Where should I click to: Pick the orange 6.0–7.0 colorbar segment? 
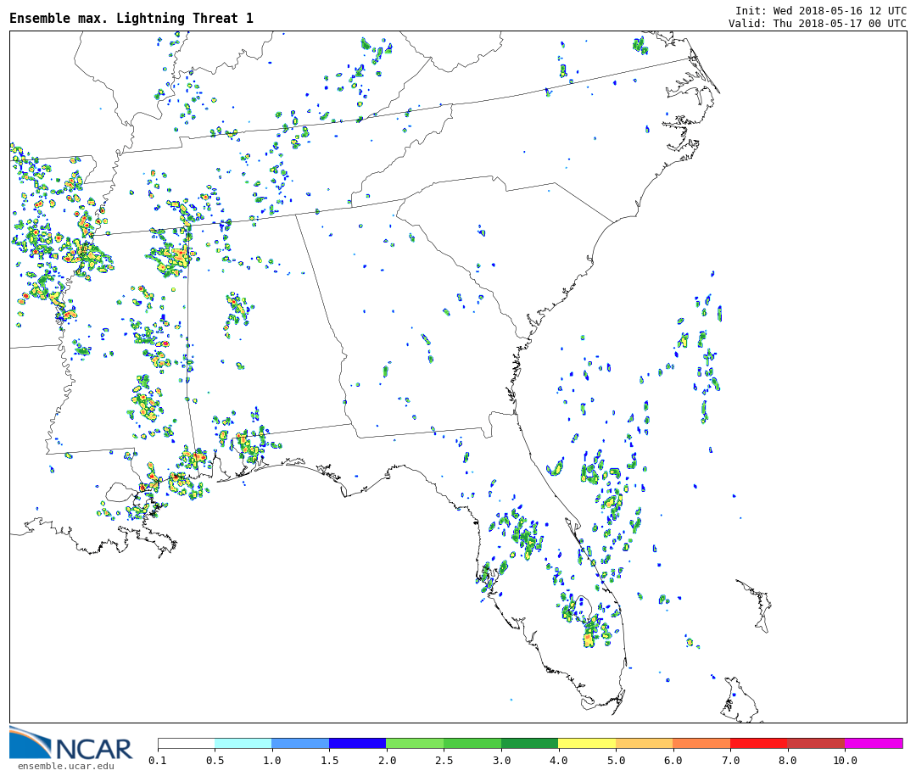[701, 744]
